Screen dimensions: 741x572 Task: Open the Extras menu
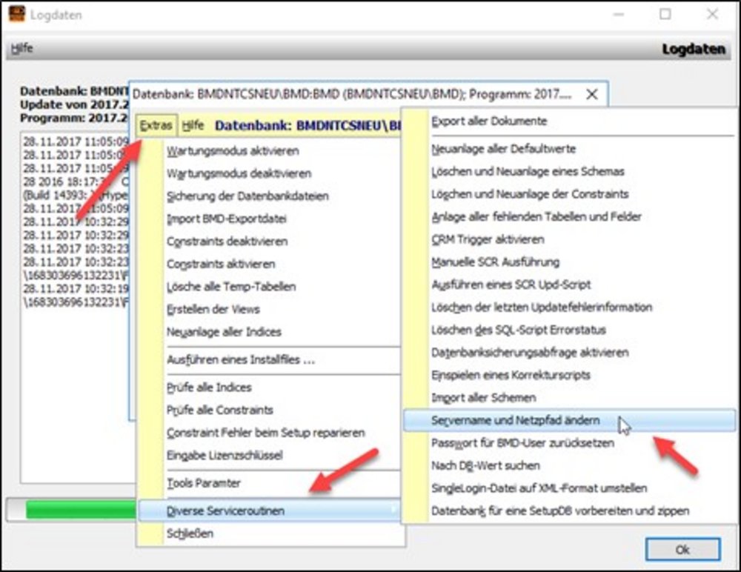click(156, 126)
